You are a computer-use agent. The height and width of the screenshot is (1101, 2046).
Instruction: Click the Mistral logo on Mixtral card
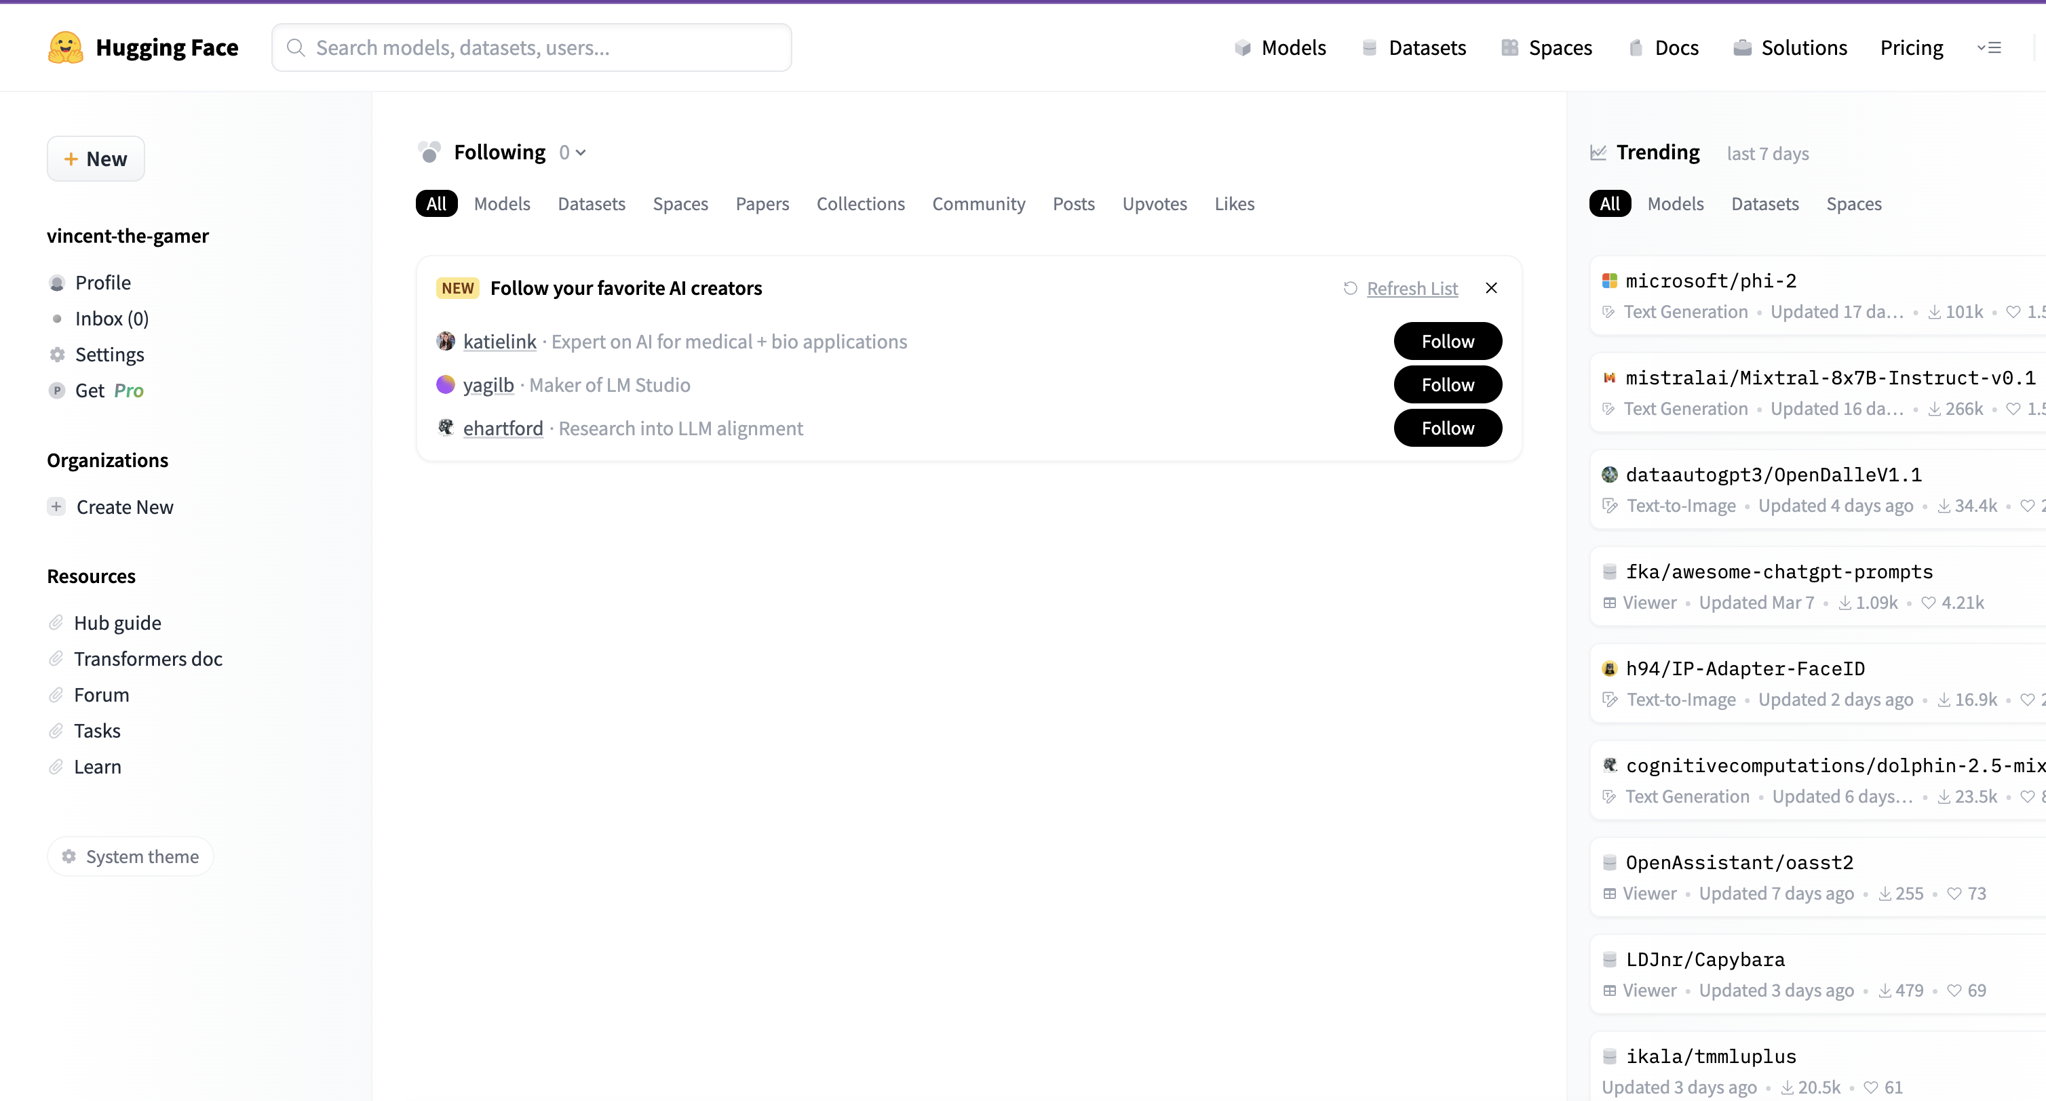(x=1609, y=378)
